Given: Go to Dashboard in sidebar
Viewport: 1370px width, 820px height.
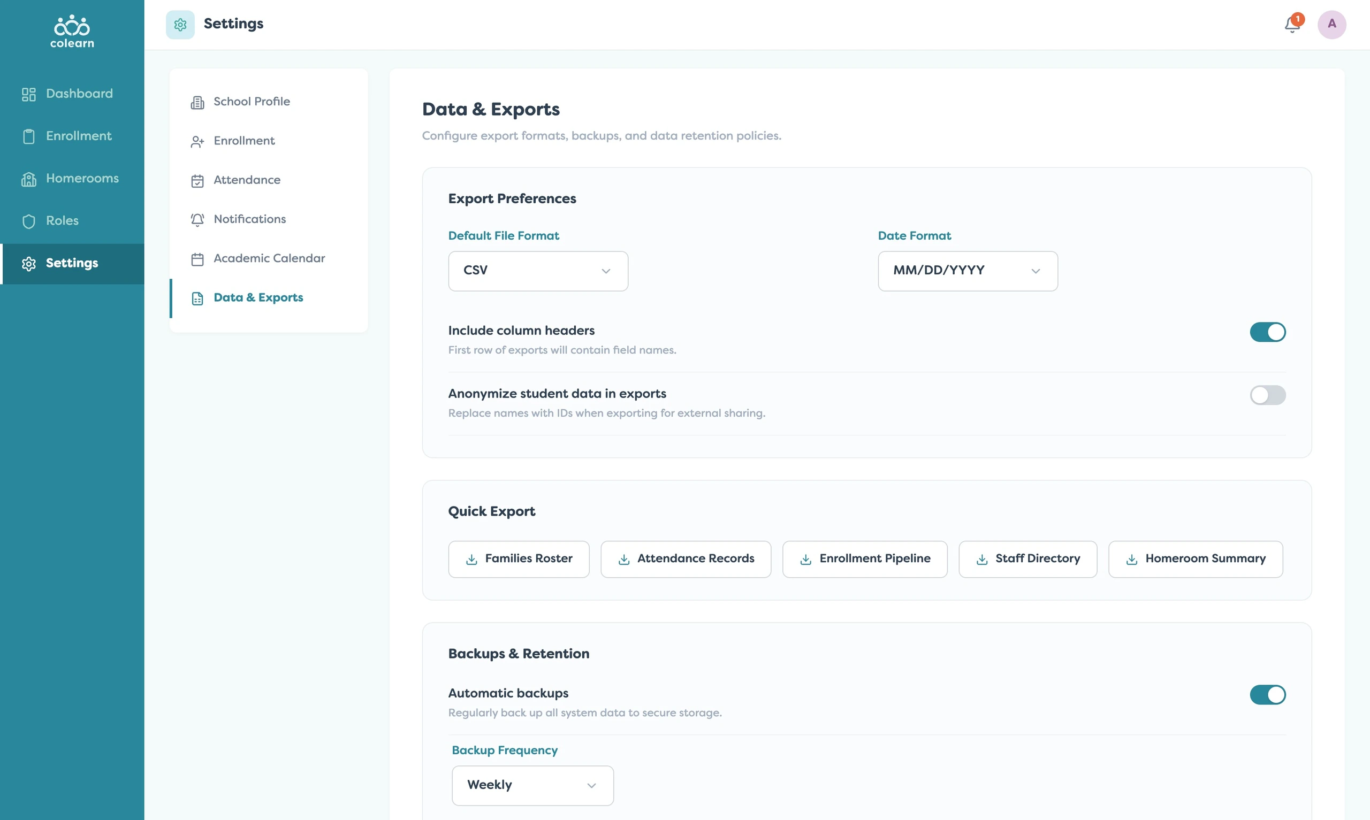Looking at the screenshot, I should 72,94.
